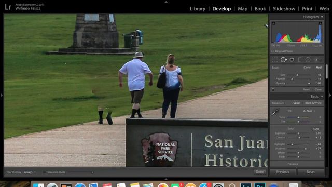The height and width of the screenshot is (187, 332).
Task: Toggle highlight clipping indicator in histogram
Action: [x=321, y=23]
